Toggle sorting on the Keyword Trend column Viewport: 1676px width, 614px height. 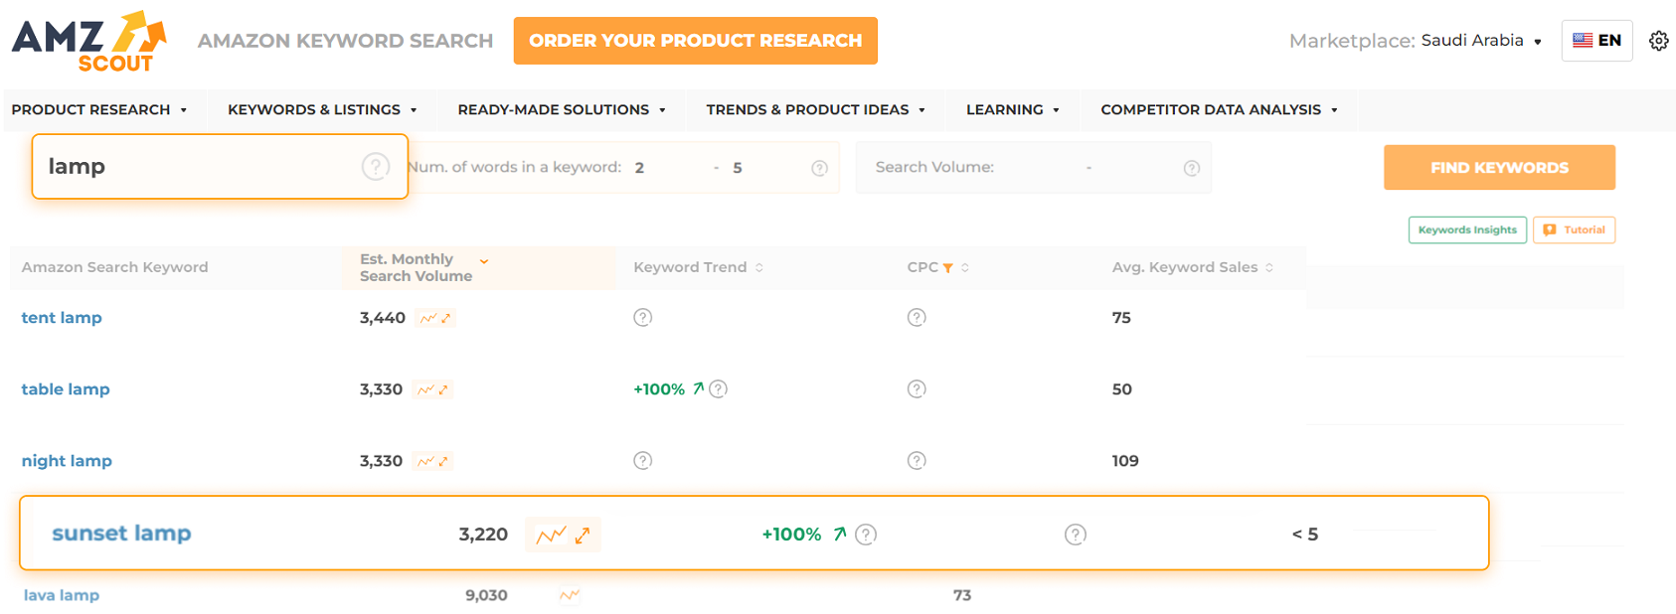click(759, 266)
